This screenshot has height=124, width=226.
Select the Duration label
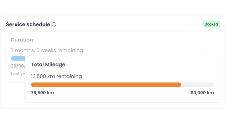click(22, 40)
